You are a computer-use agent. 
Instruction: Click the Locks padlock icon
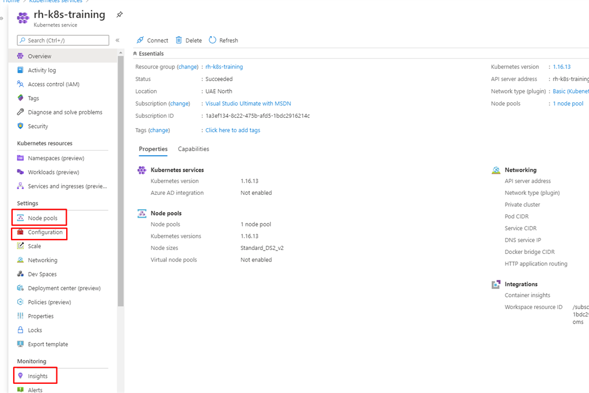coord(21,330)
